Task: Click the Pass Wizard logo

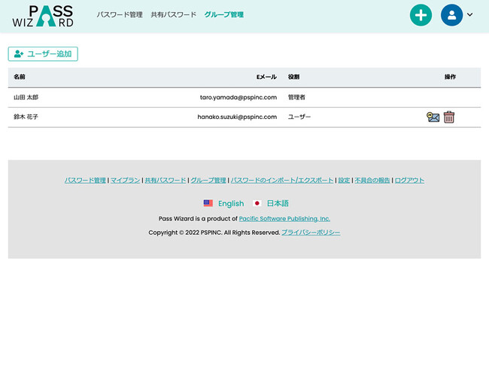Action: 43,16
